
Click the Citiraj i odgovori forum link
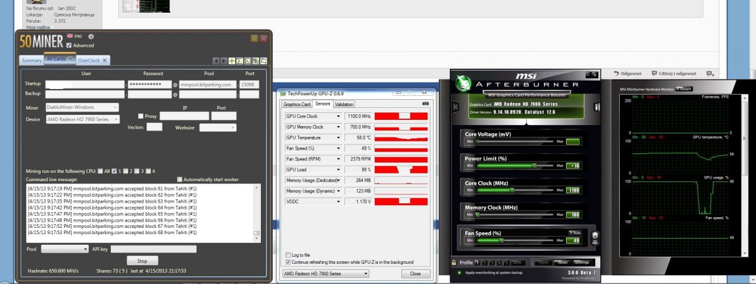click(674, 73)
